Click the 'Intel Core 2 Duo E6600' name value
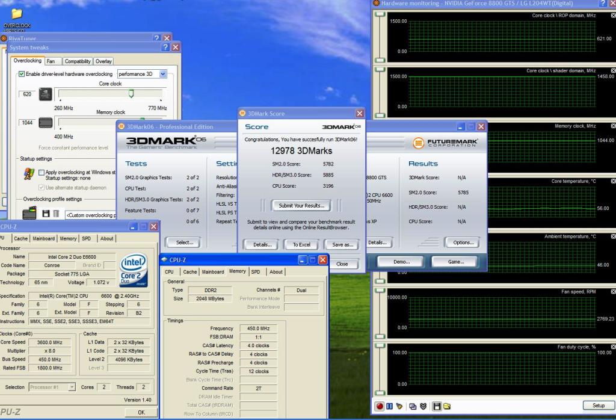The width and height of the screenshot is (616, 420). point(72,257)
